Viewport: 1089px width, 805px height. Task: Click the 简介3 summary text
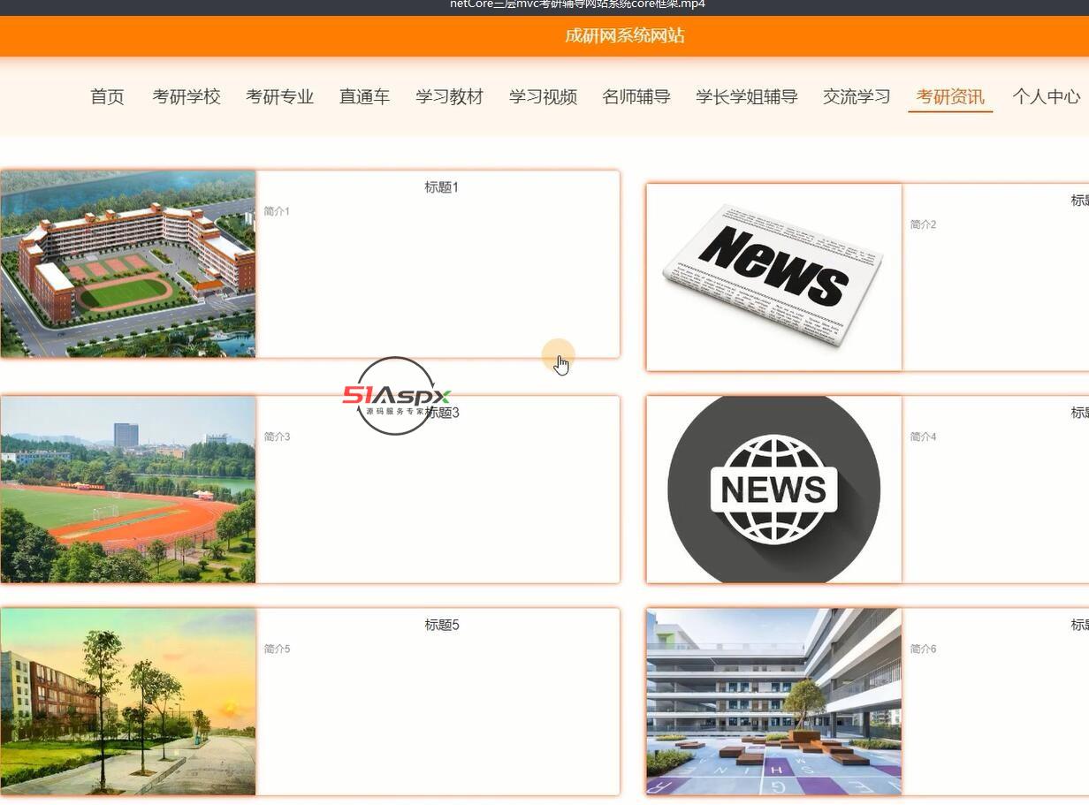tap(277, 437)
